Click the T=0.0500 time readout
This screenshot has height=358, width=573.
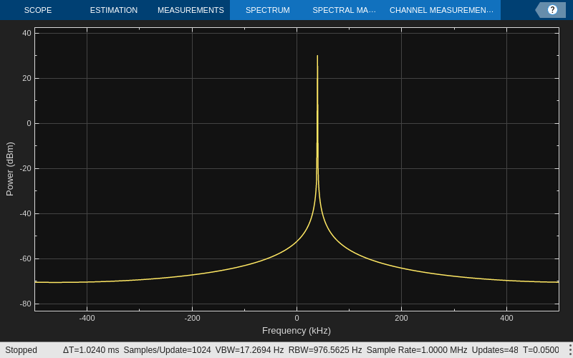(541, 350)
